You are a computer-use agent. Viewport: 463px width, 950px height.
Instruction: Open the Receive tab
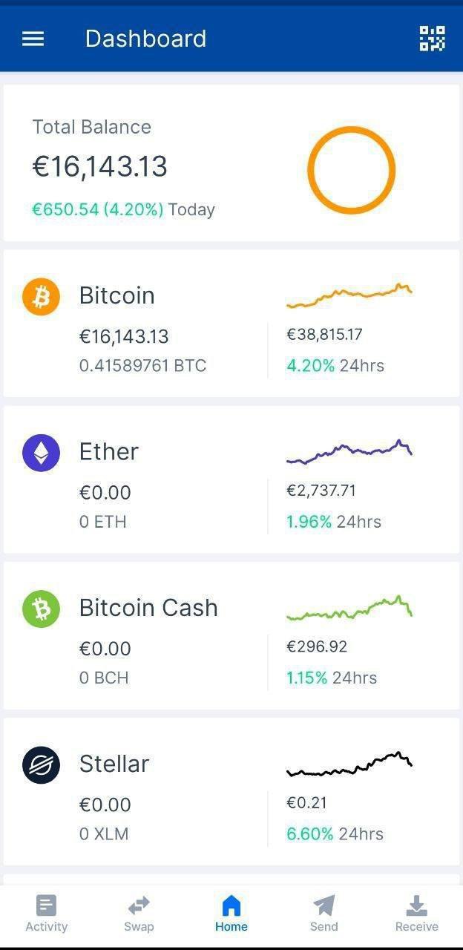(x=417, y=914)
